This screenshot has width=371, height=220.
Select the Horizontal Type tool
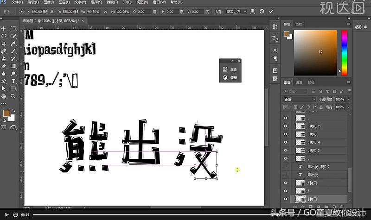pos(13,81)
